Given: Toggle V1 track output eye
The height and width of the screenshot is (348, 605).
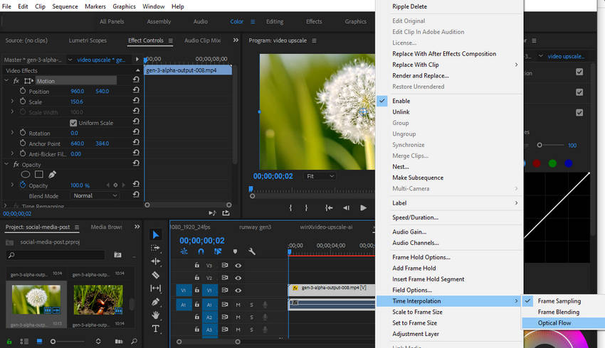Looking at the screenshot, I should [238, 290].
